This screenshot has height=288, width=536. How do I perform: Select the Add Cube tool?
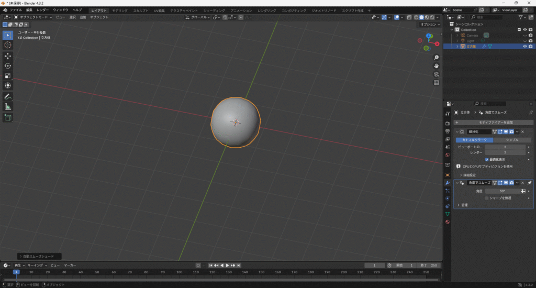point(7,118)
